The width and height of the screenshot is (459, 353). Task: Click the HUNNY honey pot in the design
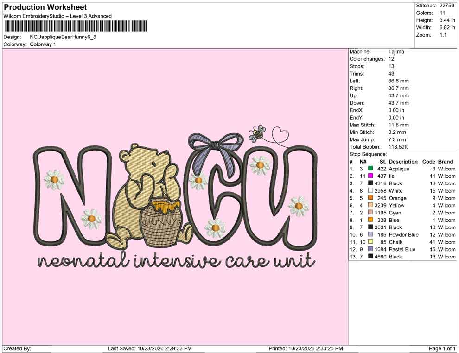point(162,222)
